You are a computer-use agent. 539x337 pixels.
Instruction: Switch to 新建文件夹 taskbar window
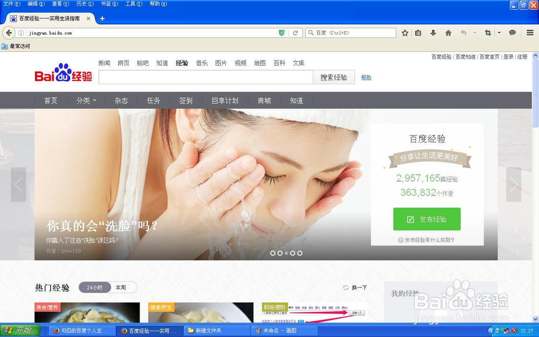(217, 331)
